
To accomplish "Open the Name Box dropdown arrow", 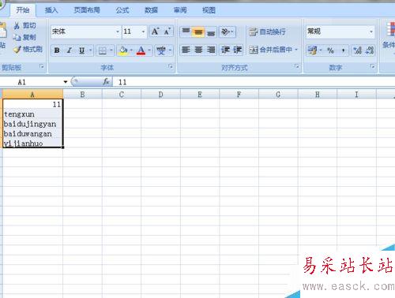I will [x=66, y=82].
